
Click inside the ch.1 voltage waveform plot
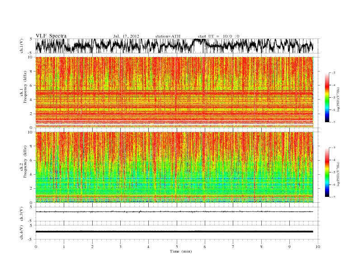pos(177,46)
